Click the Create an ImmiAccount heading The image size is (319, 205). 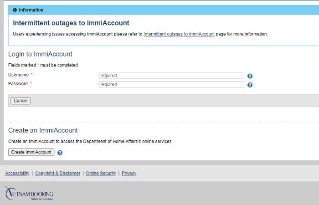click(43, 130)
